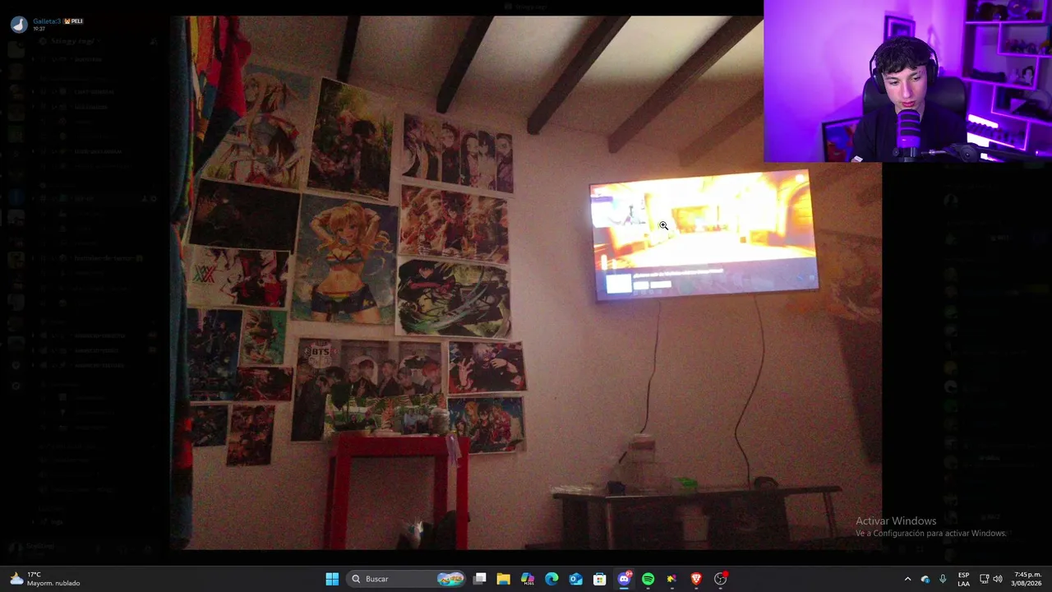The height and width of the screenshot is (592, 1052).
Task: Click the Galleta:3 username
Action: tap(47, 21)
